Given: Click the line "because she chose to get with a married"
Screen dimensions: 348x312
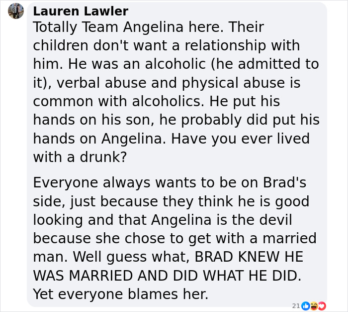Looking at the screenshot, I should (175, 238).
